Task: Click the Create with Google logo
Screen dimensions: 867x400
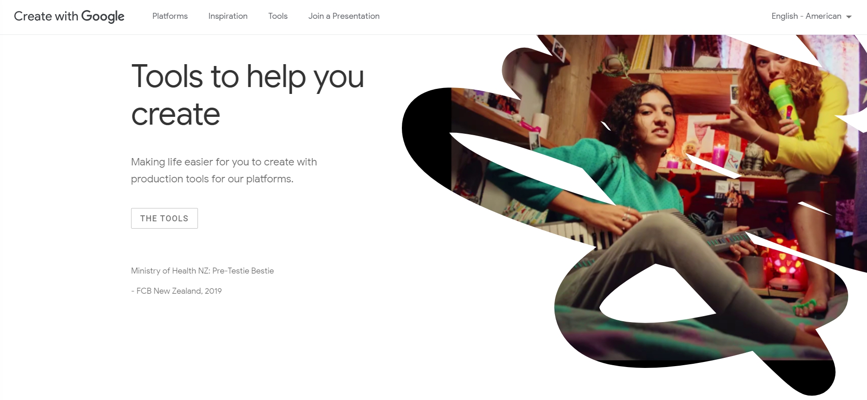Action: [x=69, y=16]
